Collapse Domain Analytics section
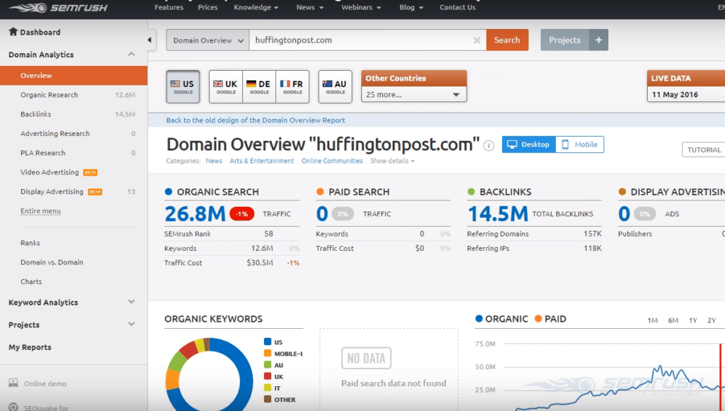This screenshot has width=725, height=411. [x=131, y=54]
